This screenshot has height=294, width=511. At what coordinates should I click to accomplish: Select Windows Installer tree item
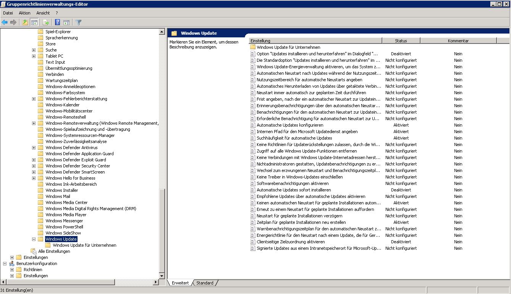pyautogui.click(x=62, y=190)
